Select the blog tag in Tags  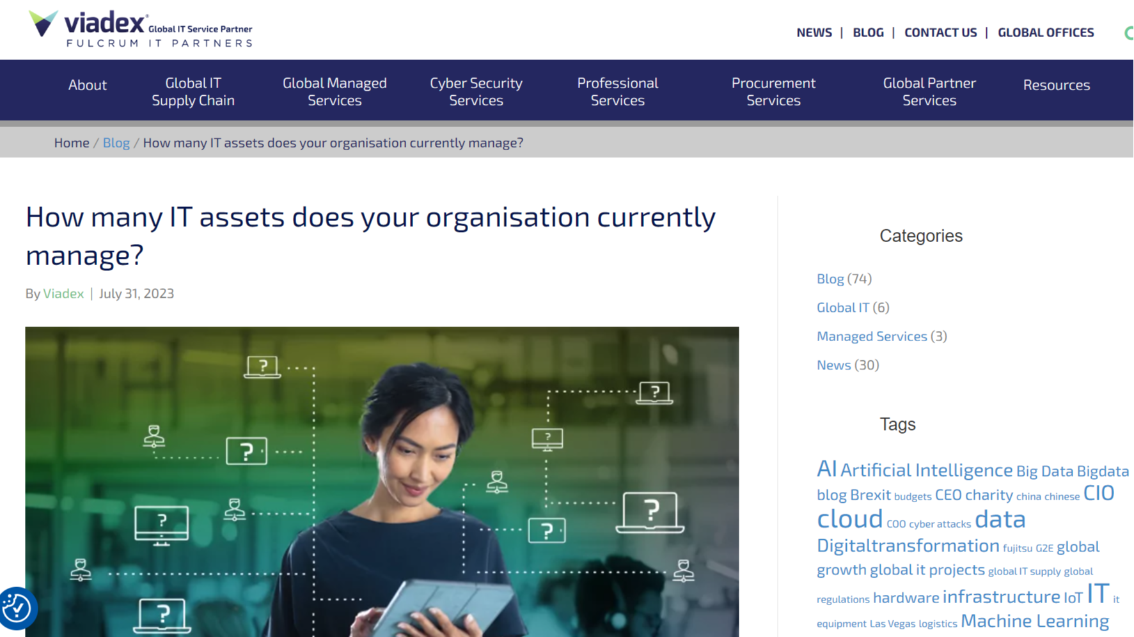(x=831, y=495)
